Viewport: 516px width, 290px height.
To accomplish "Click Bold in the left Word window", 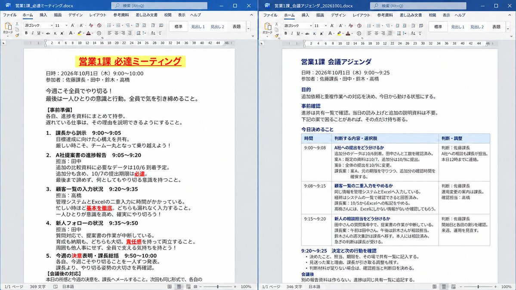I will pyautogui.click(x=26, y=33).
